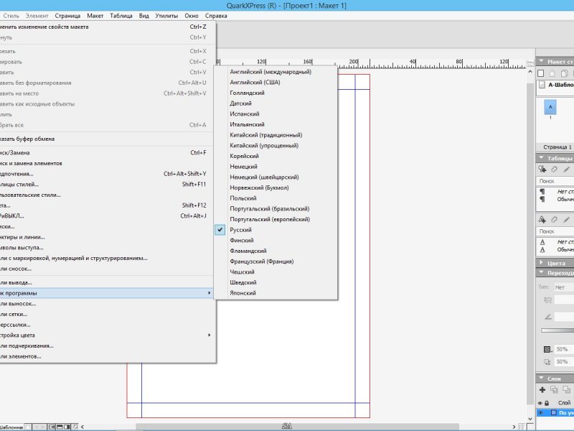Screen dimensions: 574x431
Task: Open the Элемент menu
Action: pyautogui.click(x=37, y=16)
